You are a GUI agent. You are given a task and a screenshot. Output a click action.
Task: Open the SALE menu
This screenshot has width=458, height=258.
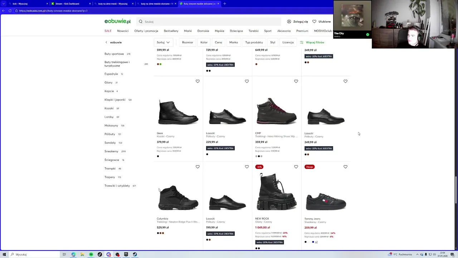[x=108, y=31]
